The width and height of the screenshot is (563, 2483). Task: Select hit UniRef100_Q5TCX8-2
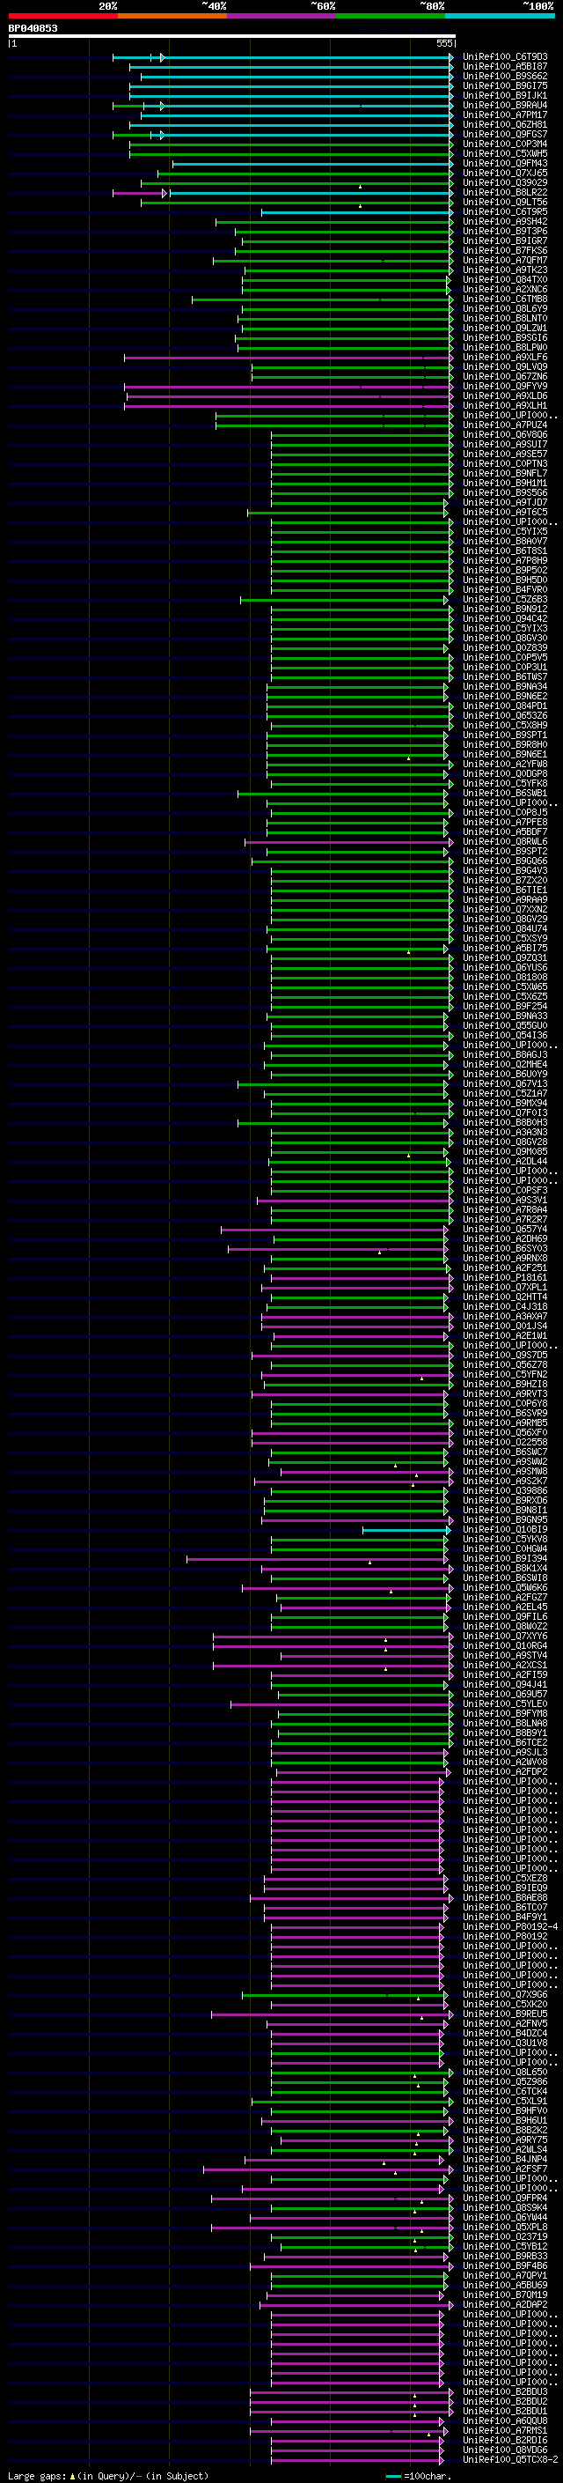click(x=510, y=2460)
